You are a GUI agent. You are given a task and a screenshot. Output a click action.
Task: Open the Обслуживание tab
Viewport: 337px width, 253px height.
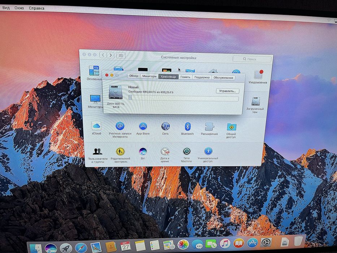tap(223, 78)
